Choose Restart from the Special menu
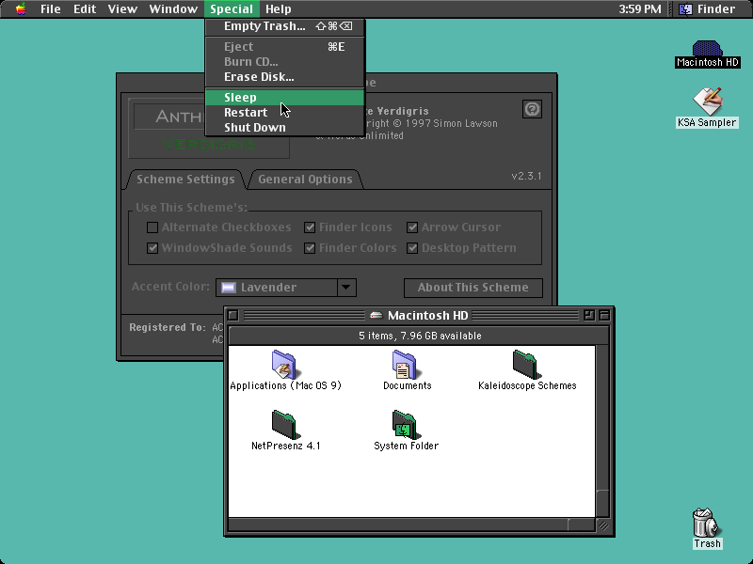 click(x=284, y=112)
